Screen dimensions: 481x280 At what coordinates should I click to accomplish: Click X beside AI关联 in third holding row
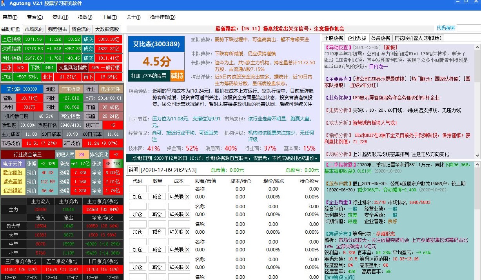[187, 232]
